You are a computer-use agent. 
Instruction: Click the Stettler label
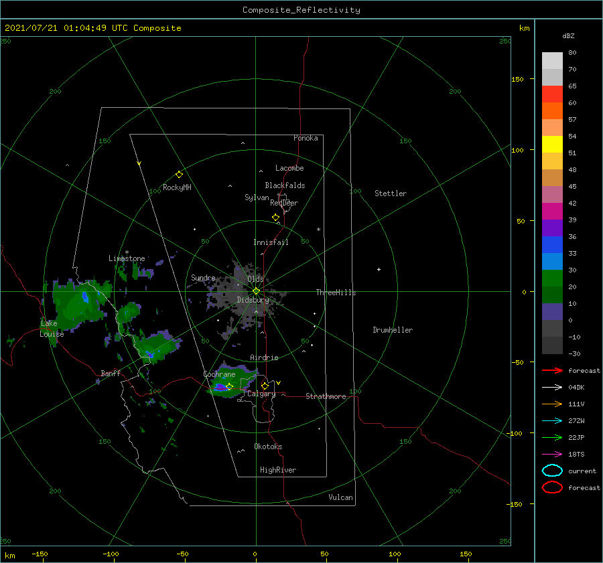coord(391,193)
